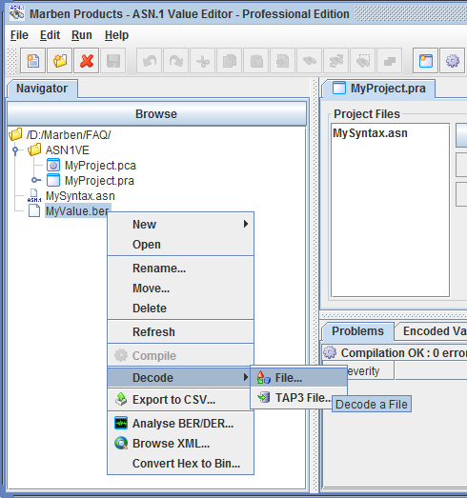Click the Find in selection binoculars icon
The height and width of the screenshot is (498, 467).
click(363, 61)
